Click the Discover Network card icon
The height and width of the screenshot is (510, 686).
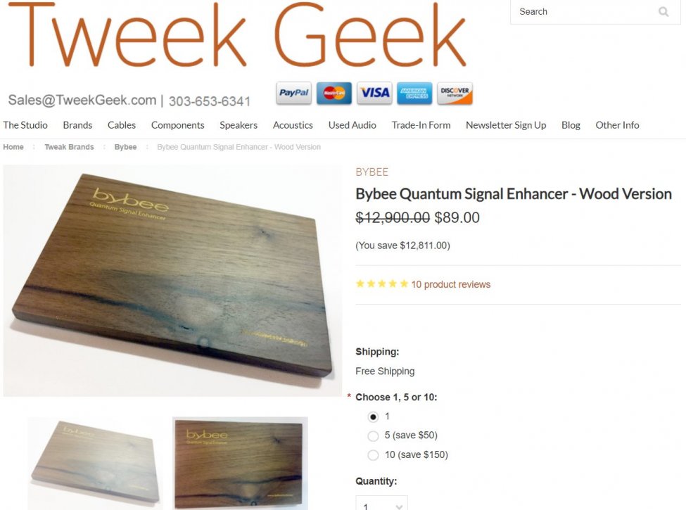coord(455,93)
